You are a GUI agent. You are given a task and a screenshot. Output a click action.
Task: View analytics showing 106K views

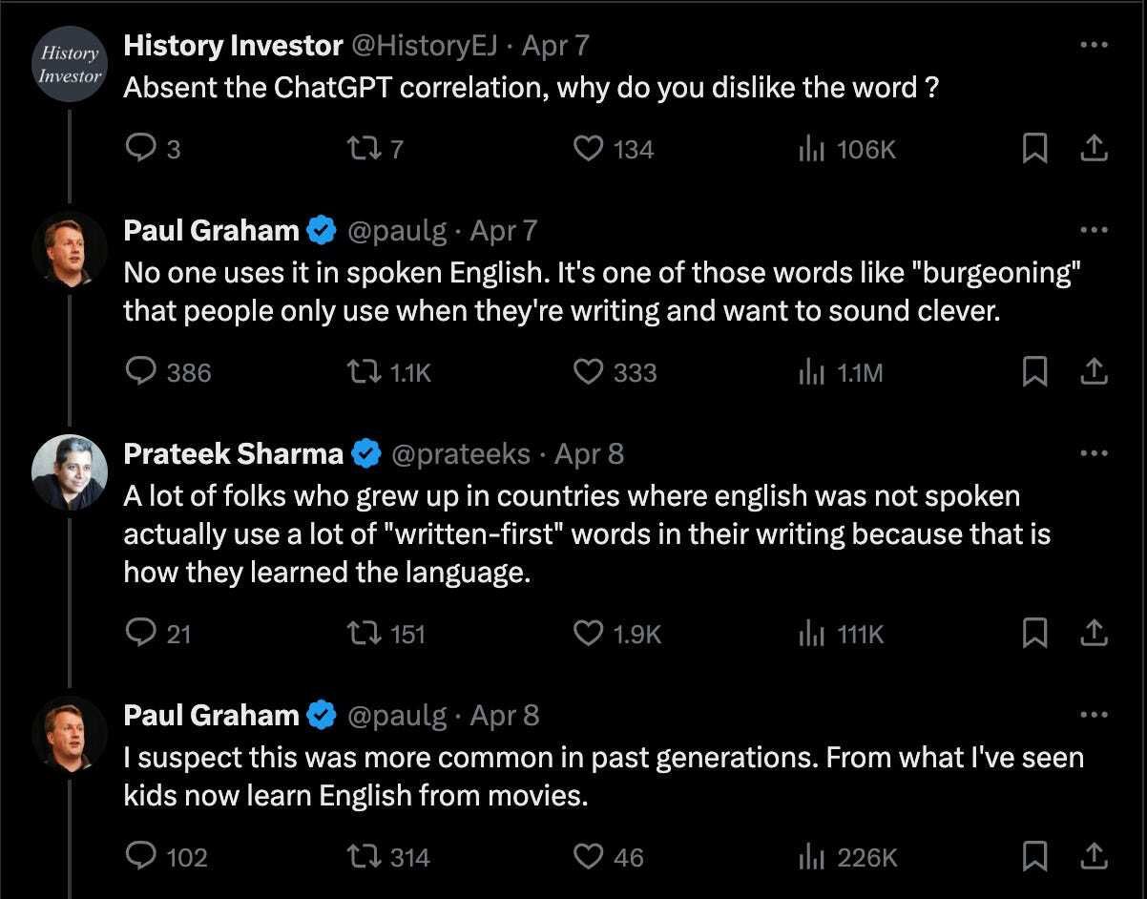(810, 149)
